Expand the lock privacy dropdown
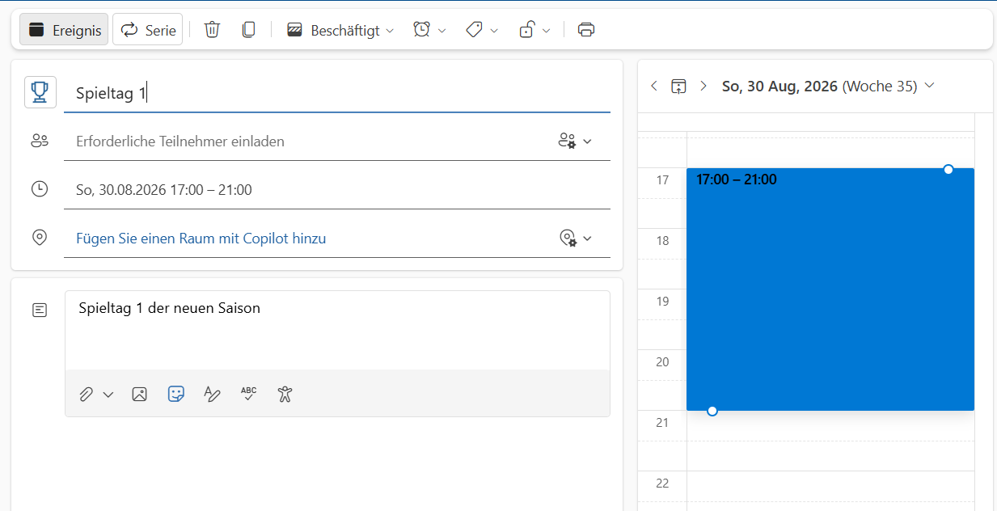Viewport: 997px width, 511px height. click(x=534, y=30)
